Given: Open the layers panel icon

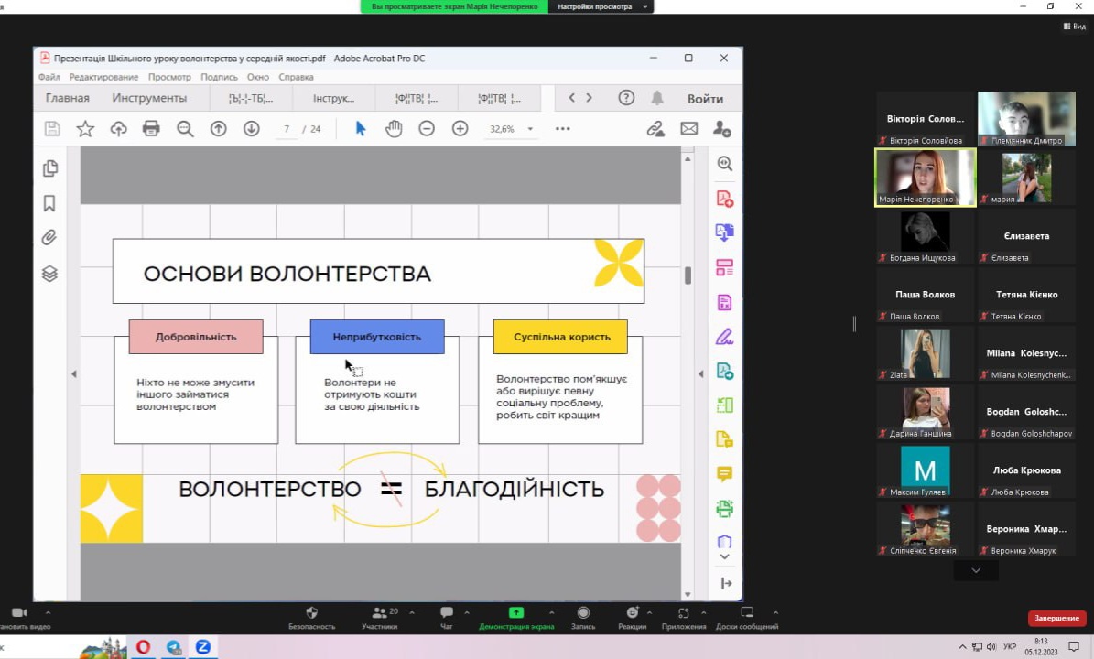Looking at the screenshot, I should click(x=50, y=274).
